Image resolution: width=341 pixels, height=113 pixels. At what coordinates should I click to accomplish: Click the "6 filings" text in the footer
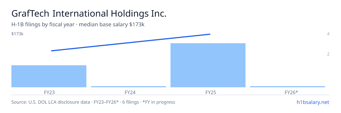coord(132,102)
